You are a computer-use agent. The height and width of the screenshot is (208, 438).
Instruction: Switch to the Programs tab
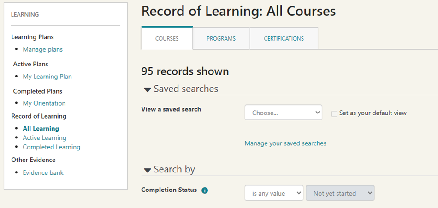point(221,39)
